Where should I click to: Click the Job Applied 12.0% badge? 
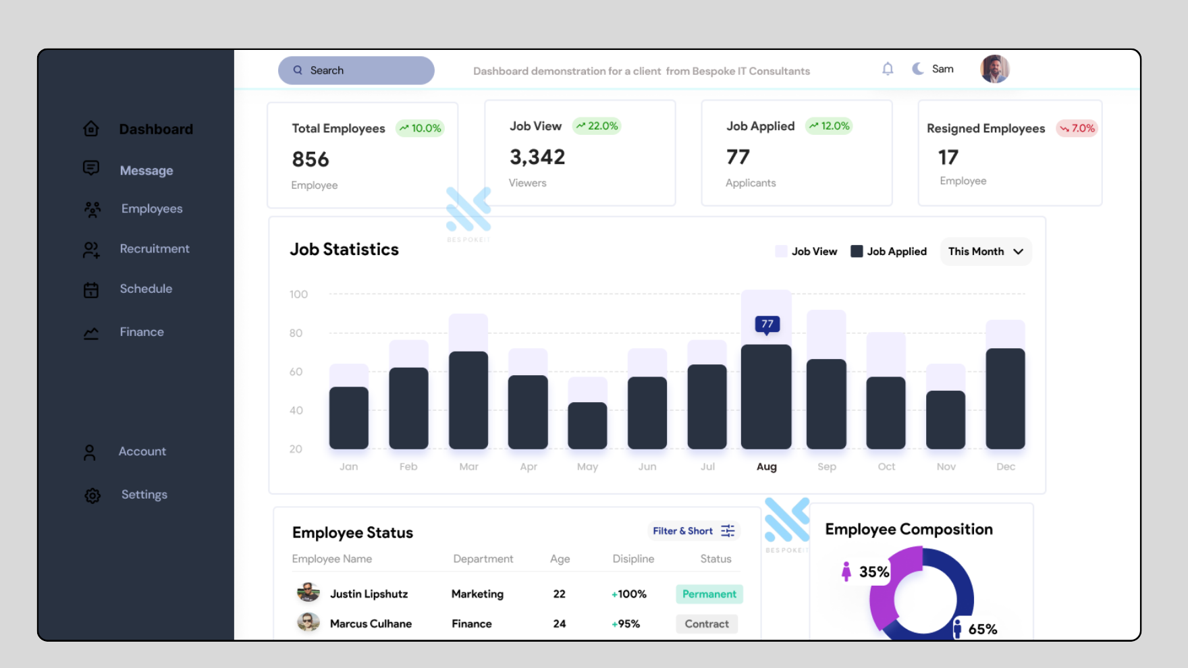pyautogui.click(x=829, y=126)
